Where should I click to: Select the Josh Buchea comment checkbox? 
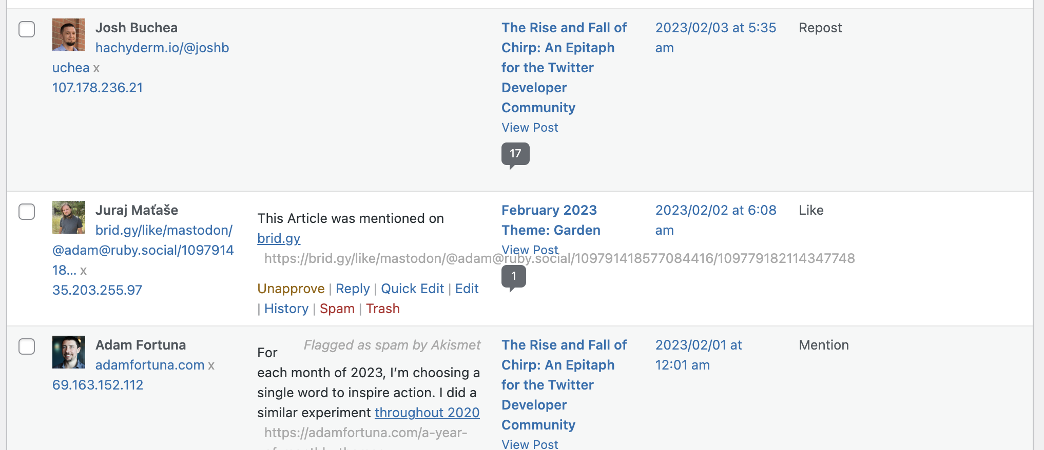pos(27,29)
